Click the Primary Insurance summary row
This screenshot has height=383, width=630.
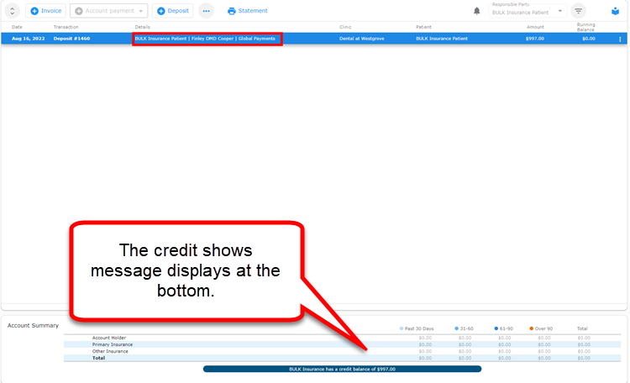coord(343,344)
